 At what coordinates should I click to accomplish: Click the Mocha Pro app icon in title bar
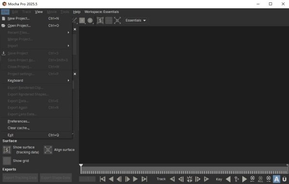coord(4,4)
